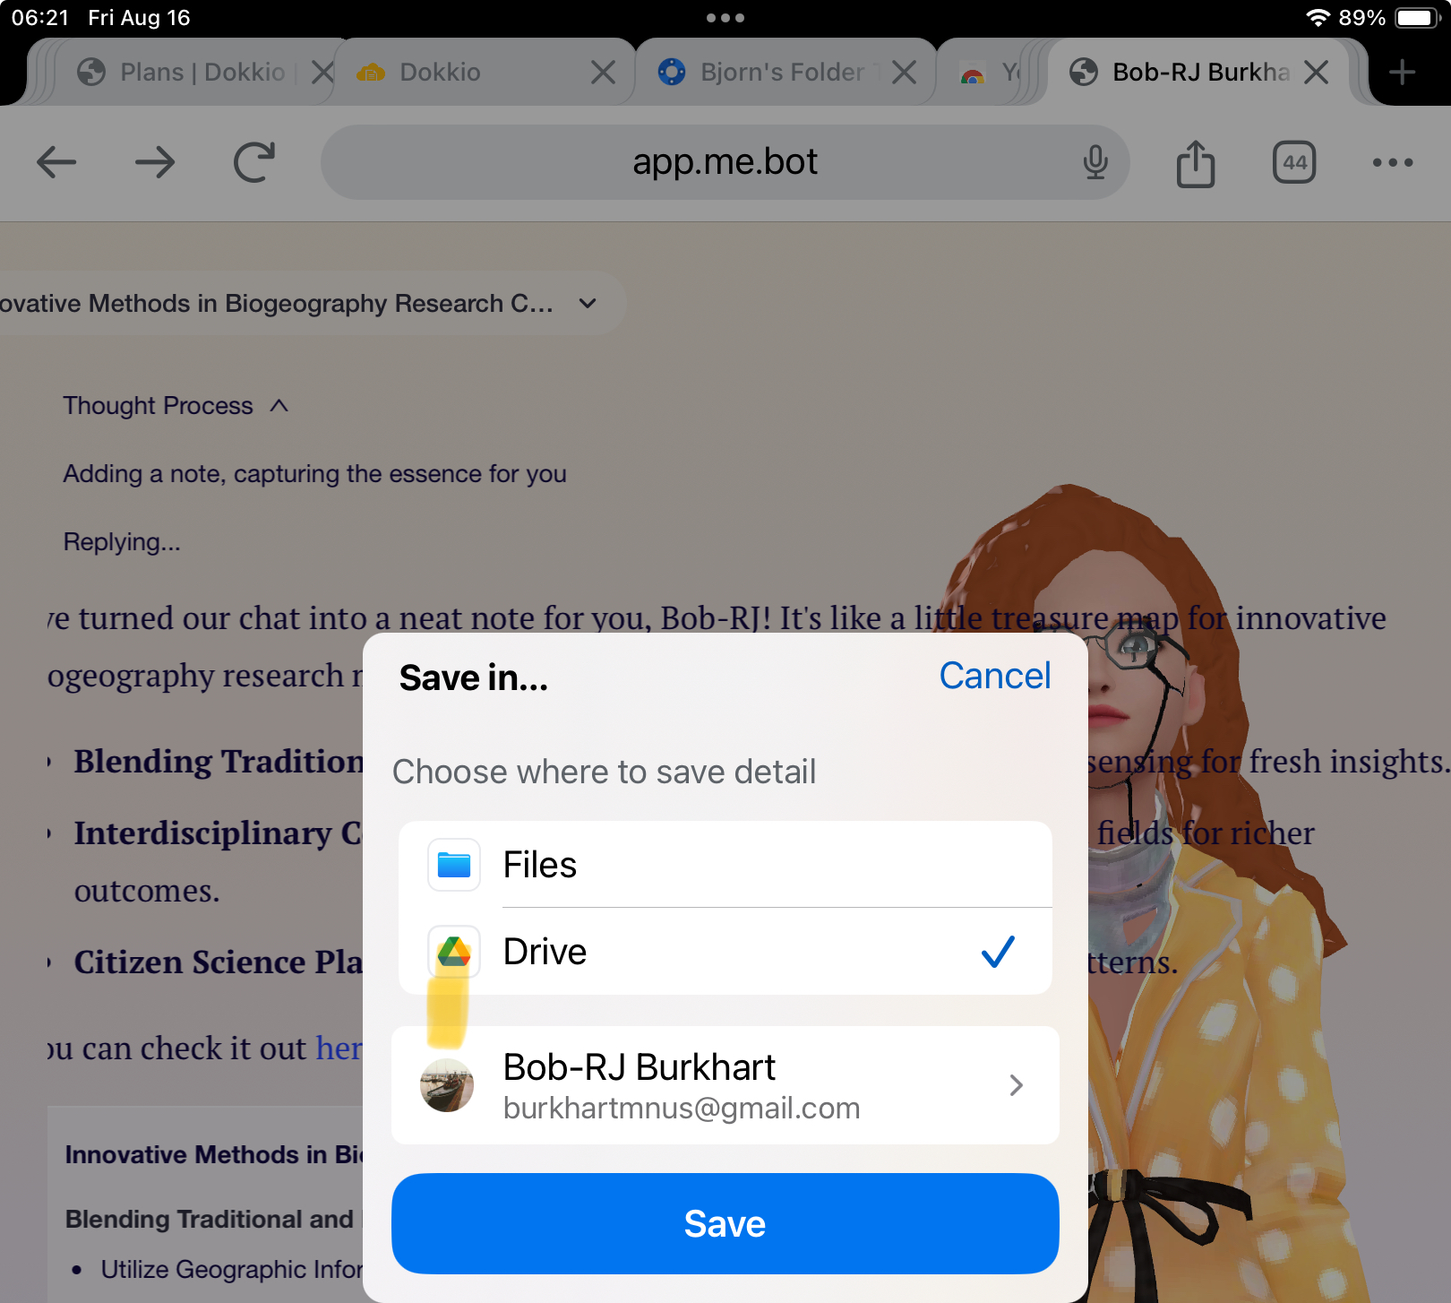The image size is (1451, 1303).
Task: Open Bob-RJ Burkhart account chooser
Action: click(x=725, y=1085)
